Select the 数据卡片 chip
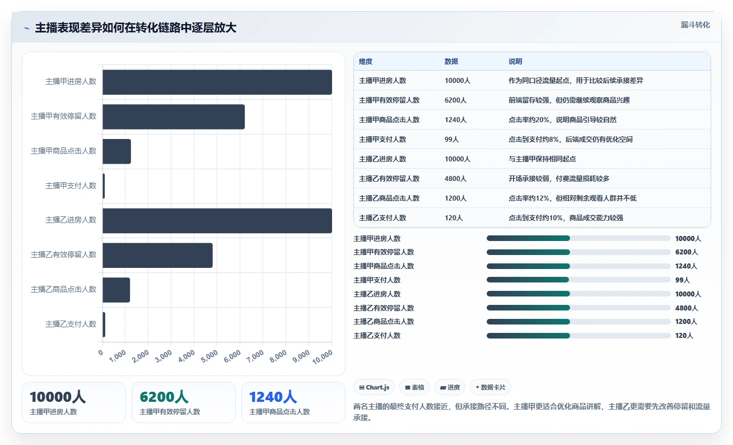This screenshot has height=445, width=733. pyautogui.click(x=490, y=387)
